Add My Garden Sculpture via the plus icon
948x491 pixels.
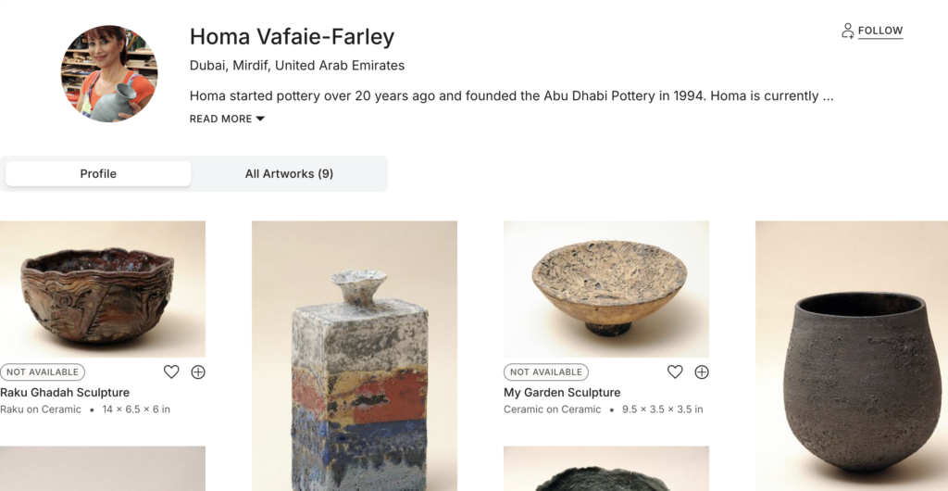click(702, 372)
